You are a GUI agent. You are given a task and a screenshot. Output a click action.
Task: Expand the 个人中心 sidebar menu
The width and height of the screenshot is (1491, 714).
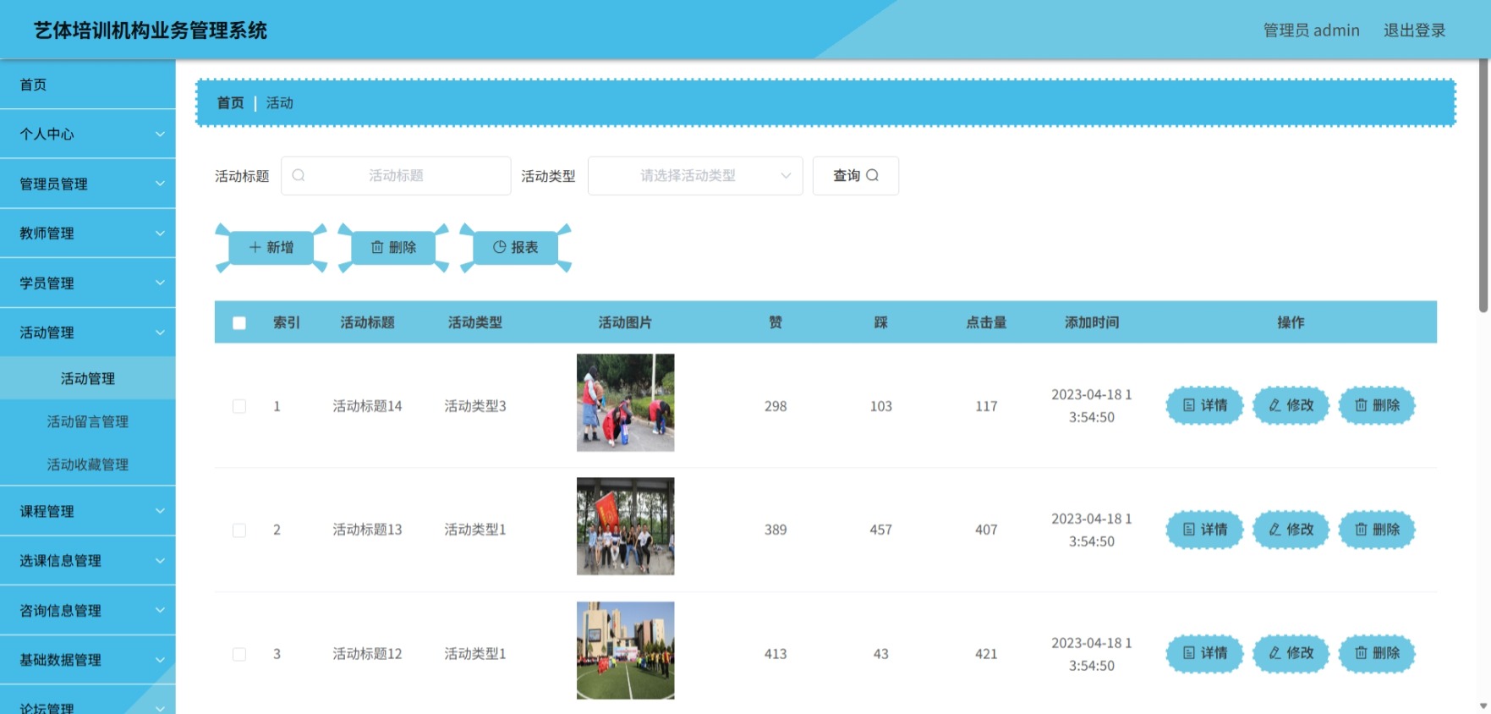[88, 134]
